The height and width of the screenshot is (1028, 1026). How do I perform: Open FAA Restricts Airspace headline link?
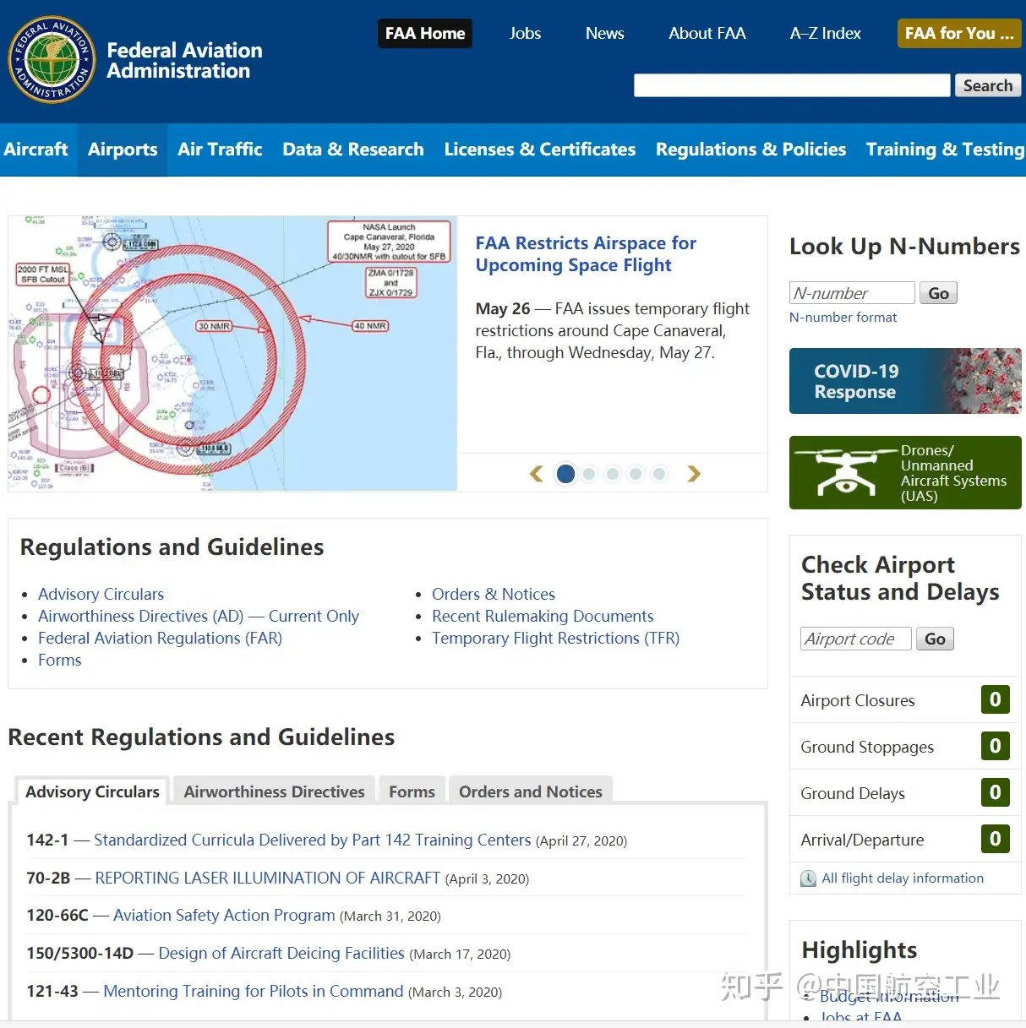coord(586,254)
